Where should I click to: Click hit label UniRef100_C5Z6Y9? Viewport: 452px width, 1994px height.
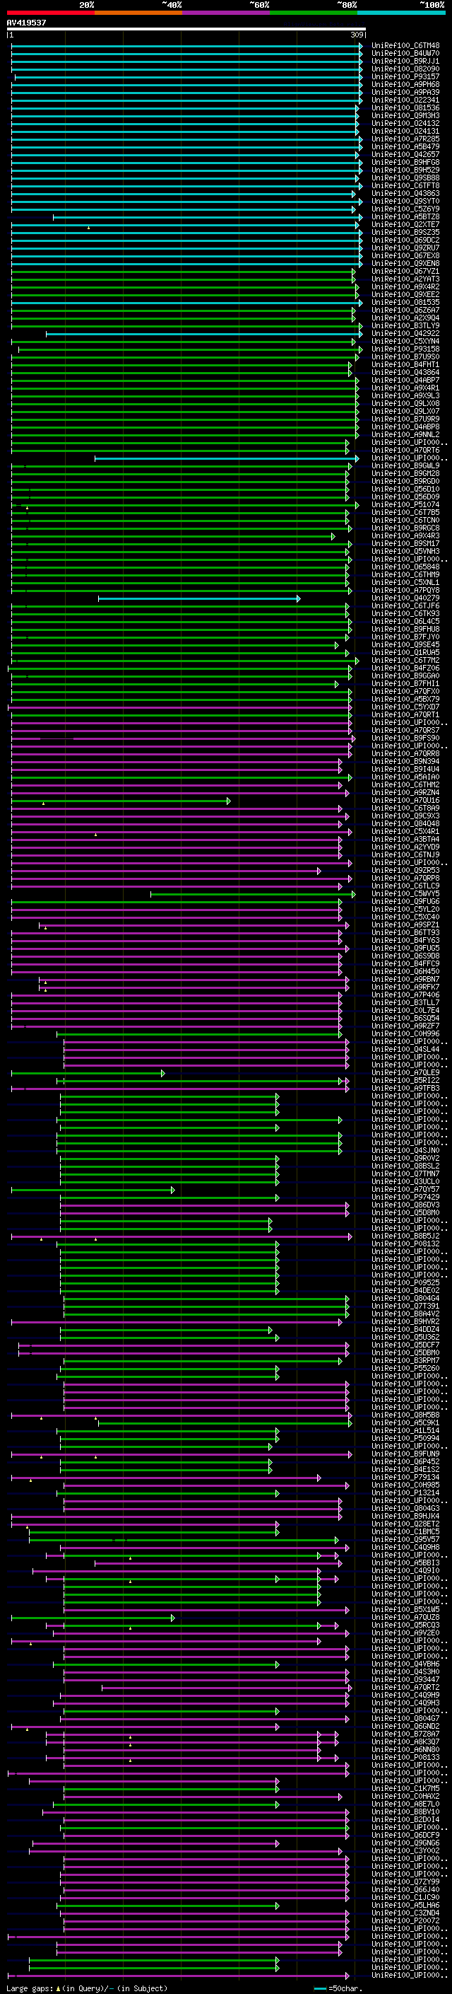click(405, 209)
